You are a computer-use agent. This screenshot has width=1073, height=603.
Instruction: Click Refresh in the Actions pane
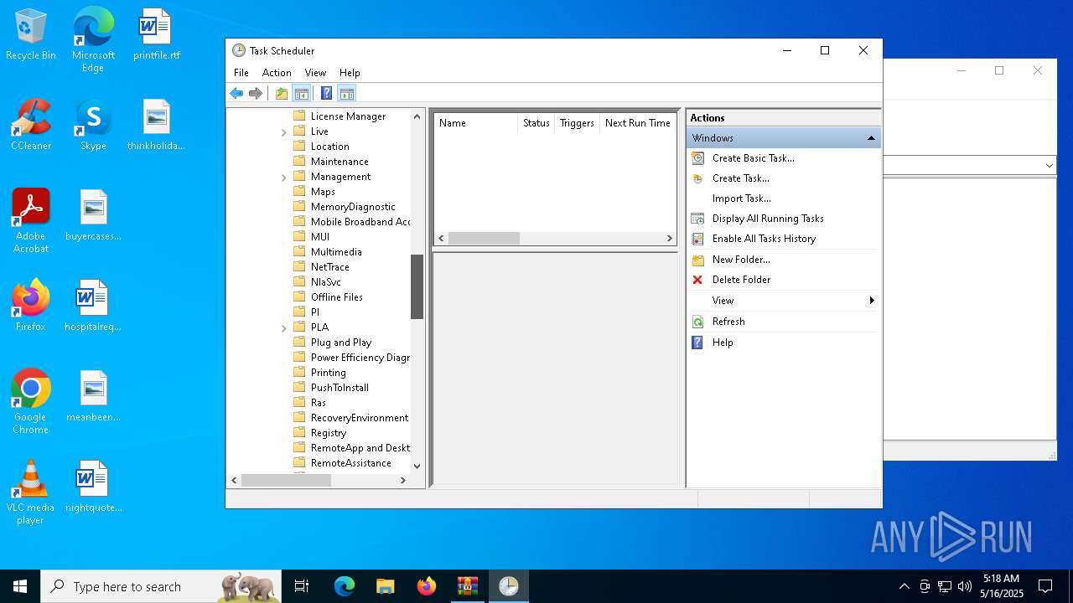click(x=728, y=322)
